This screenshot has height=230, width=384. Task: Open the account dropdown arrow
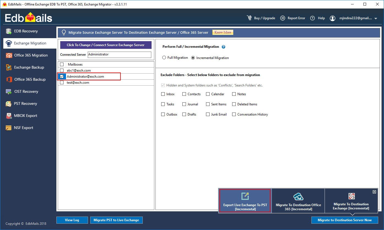[x=376, y=19]
